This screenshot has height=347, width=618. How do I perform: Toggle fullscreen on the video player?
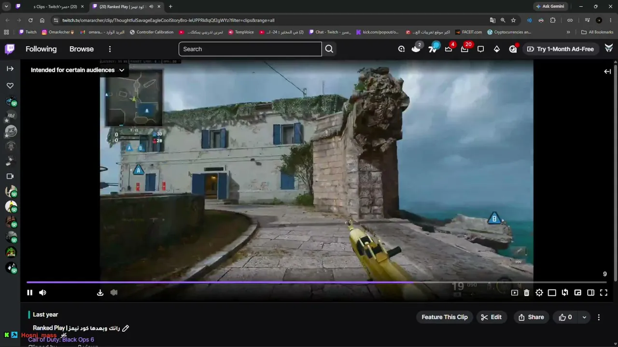(x=604, y=293)
